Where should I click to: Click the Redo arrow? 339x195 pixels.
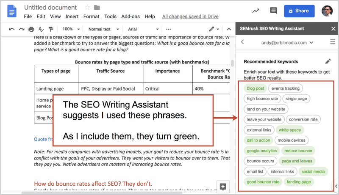coord(22,29)
